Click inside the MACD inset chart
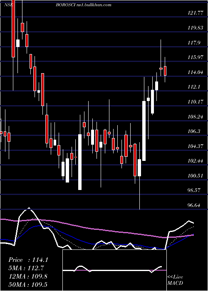This screenshot has height=291, width=208. [x=114, y=270]
